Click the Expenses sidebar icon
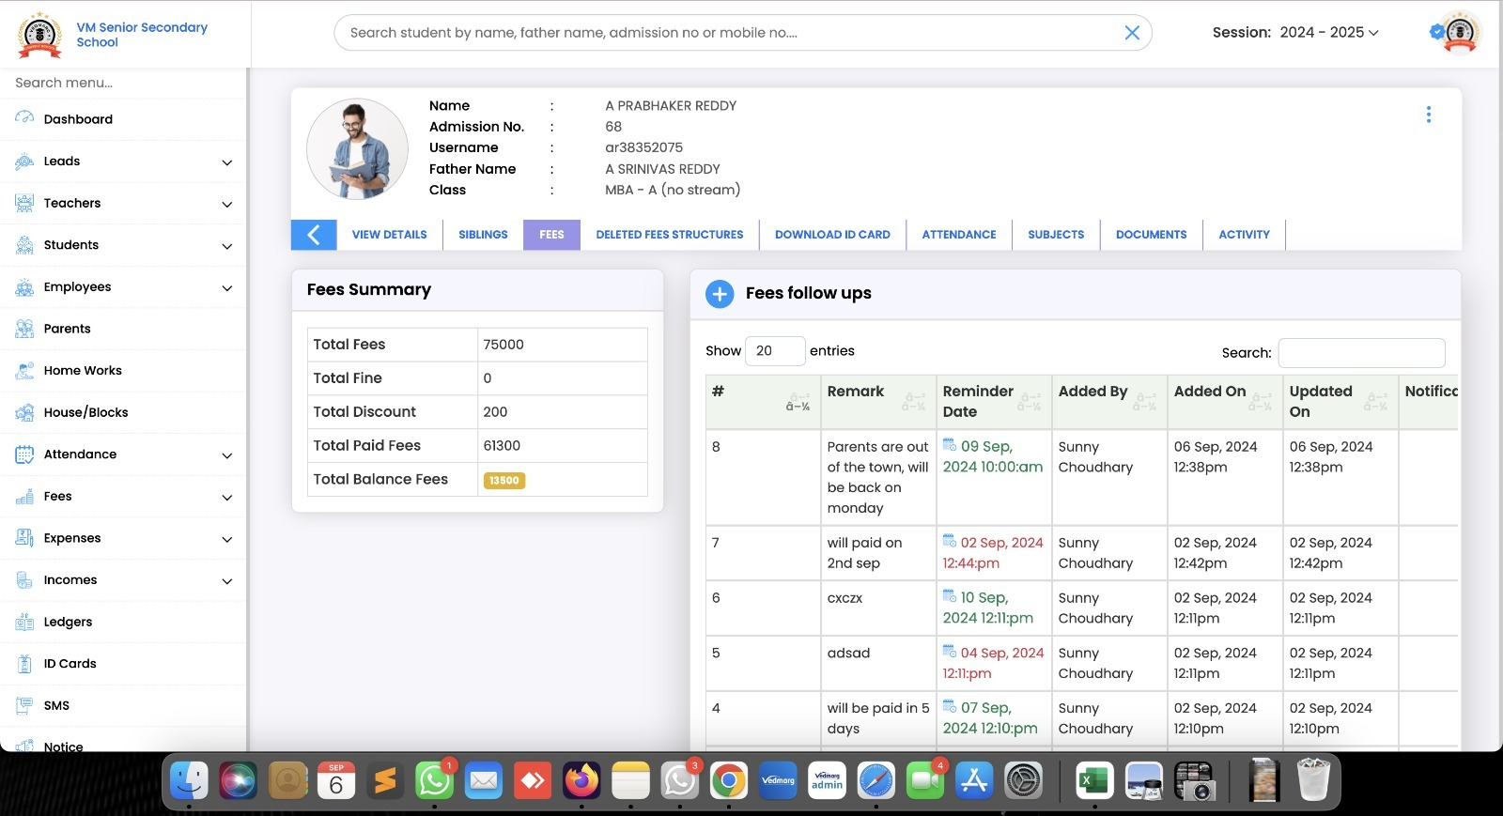Screen dimensions: 1503x816 [24, 538]
